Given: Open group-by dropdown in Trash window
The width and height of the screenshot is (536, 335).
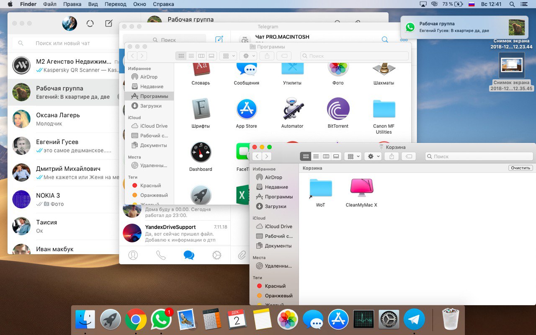Looking at the screenshot, I should click(x=353, y=156).
